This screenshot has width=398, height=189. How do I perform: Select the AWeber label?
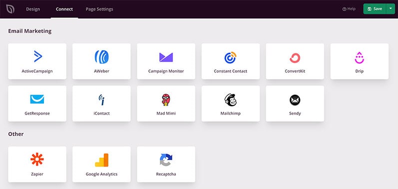(x=101, y=71)
